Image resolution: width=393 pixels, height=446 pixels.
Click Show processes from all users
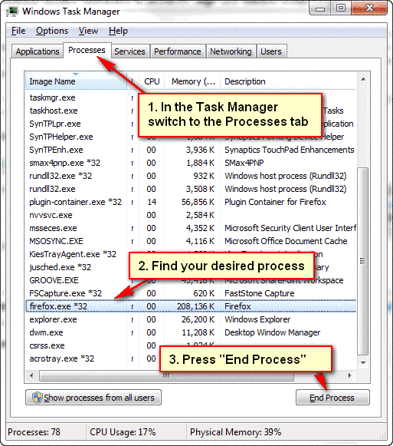coord(93,398)
